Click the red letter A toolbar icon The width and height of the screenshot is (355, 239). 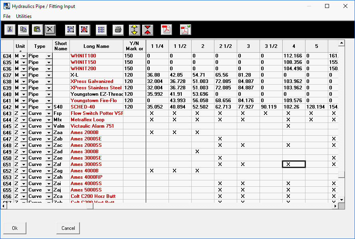84,30
